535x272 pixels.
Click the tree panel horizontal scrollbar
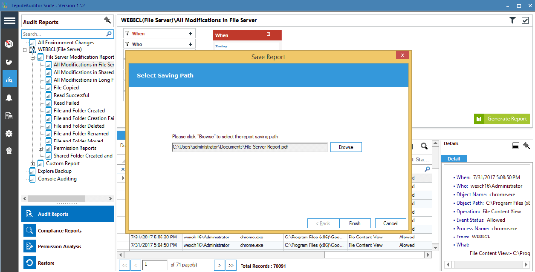(68, 199)
